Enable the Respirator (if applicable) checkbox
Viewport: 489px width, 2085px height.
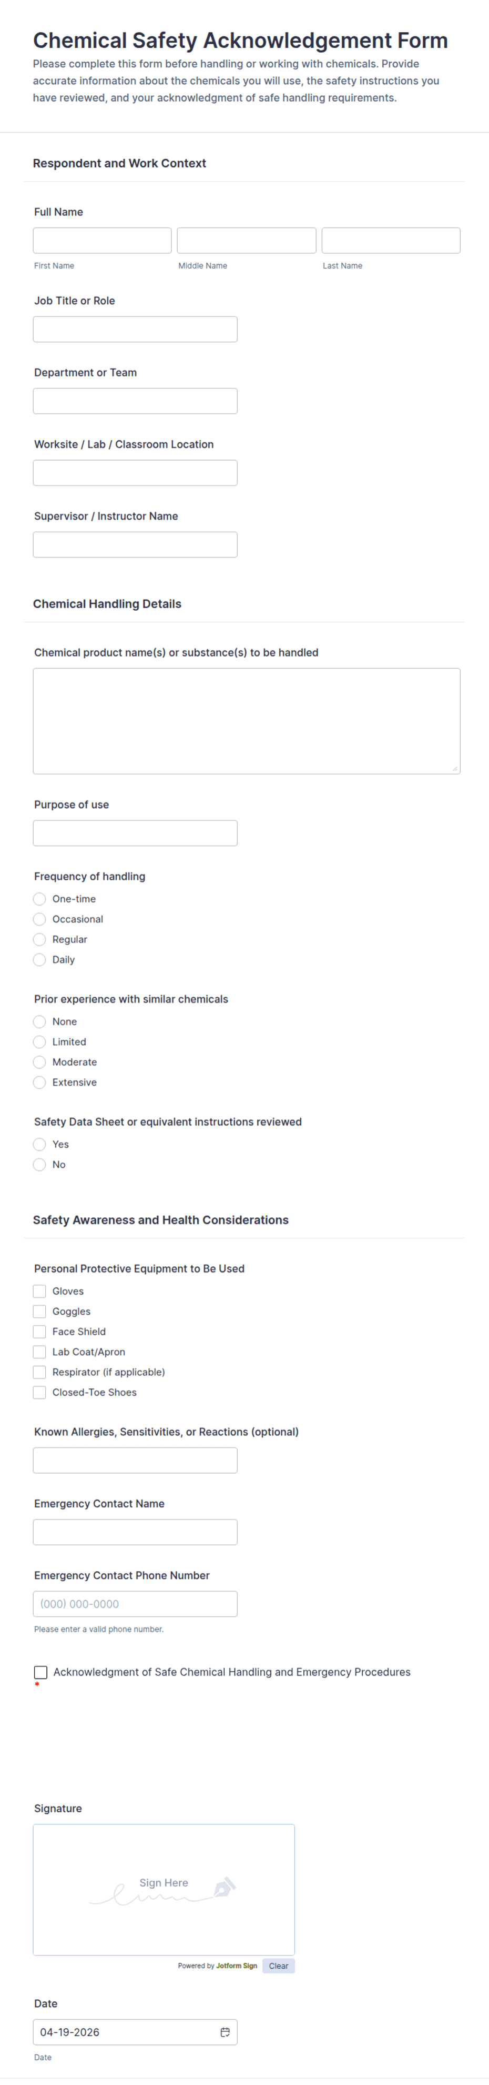pos(39,1372)
